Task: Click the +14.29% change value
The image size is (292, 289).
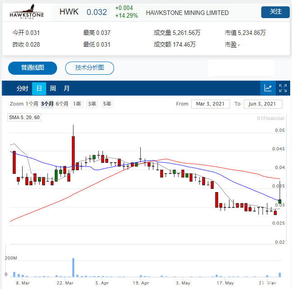Action: click(126, 15)
